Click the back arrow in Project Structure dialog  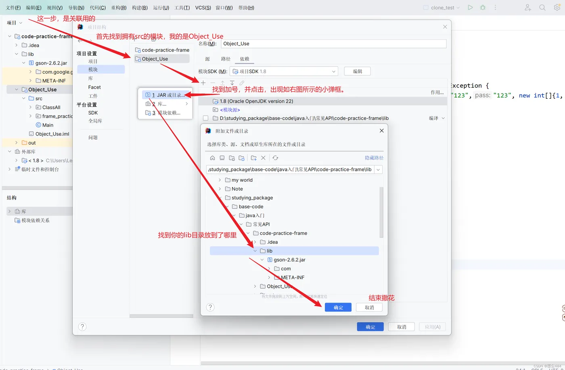tap(80, 41)
